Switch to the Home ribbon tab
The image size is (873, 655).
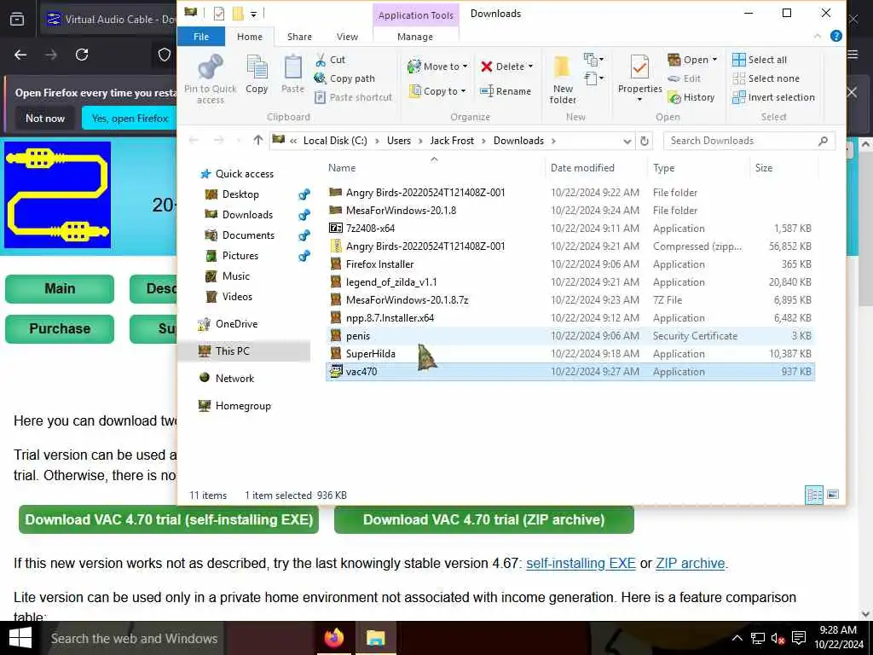click(x=250, y=37)
